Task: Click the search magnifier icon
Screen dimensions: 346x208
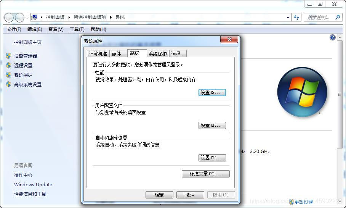Action: 338,17
